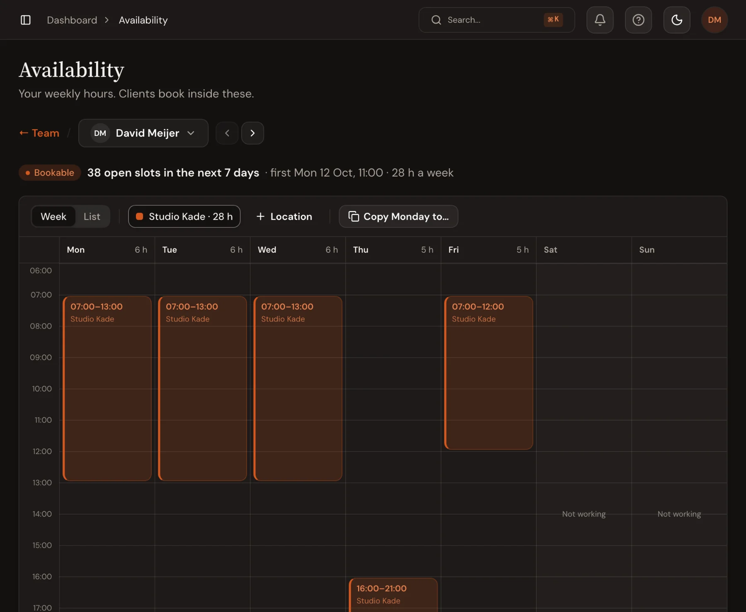Go to previous week arrow
The image size is (746, 612).
tap(227, 133)
